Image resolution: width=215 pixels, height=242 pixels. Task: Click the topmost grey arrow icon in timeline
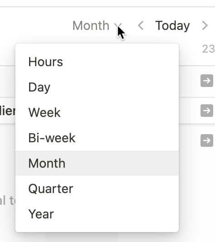(x=207, y=81)
